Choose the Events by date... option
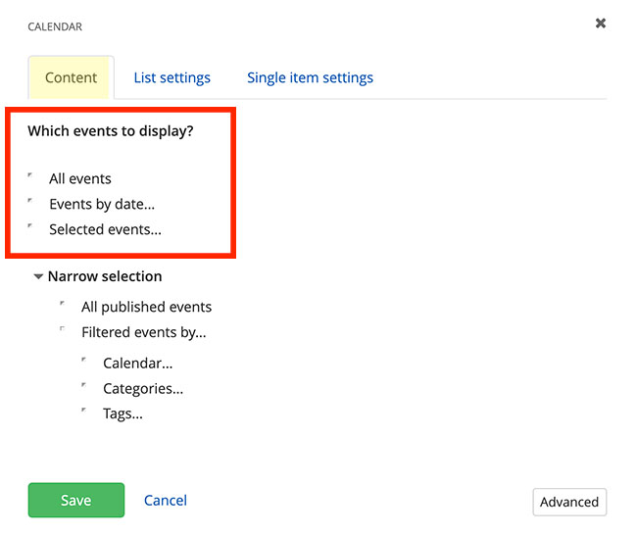This screenshot has width=637, height=535. (32, 202)
